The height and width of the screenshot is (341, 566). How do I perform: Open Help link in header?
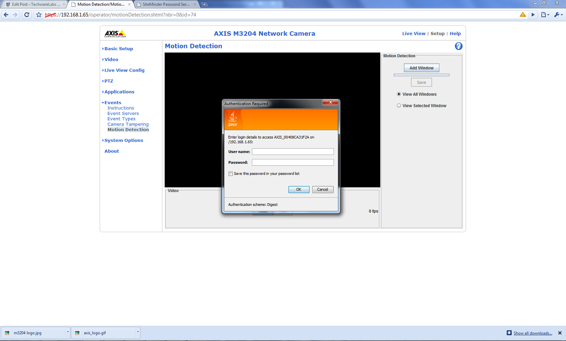point(455,33)
